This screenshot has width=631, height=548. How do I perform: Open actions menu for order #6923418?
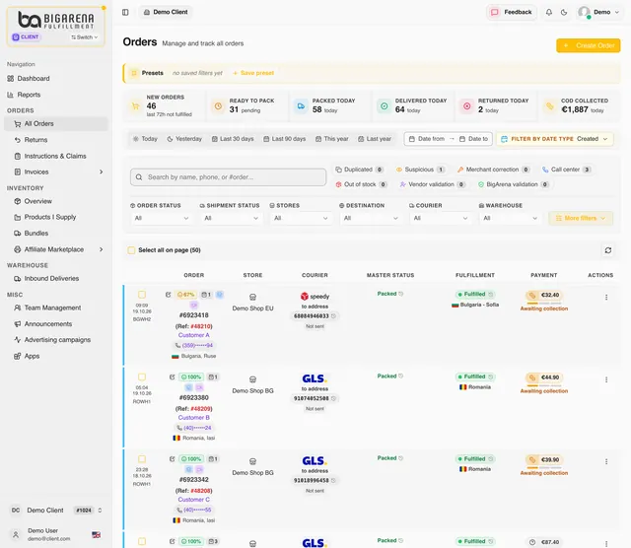pyautogui.click(x=606, y=297)
